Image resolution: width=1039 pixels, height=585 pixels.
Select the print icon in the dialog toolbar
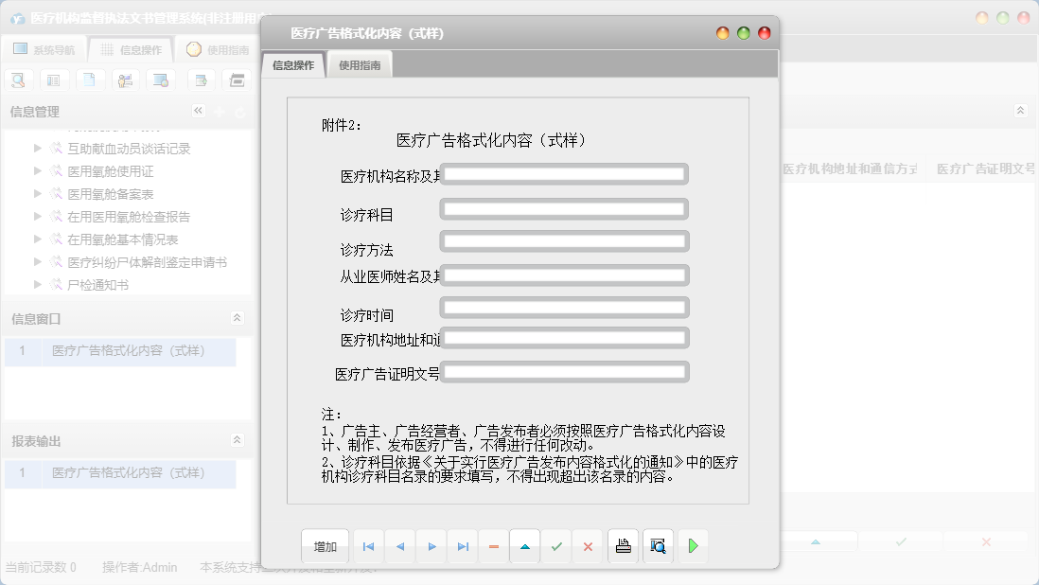[x=623, y=546]
